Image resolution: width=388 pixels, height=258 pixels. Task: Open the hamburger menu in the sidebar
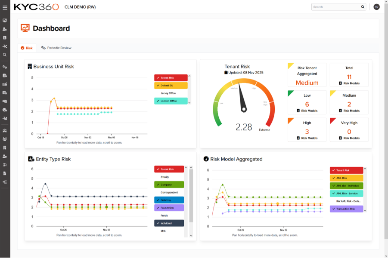point(5,7)
